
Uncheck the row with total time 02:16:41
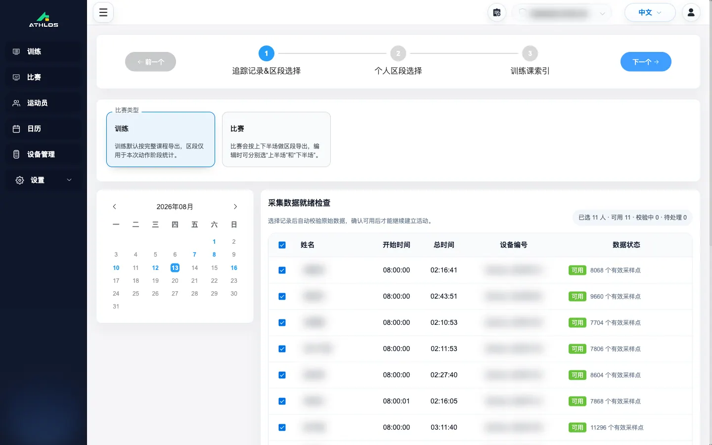pos(282,270)
